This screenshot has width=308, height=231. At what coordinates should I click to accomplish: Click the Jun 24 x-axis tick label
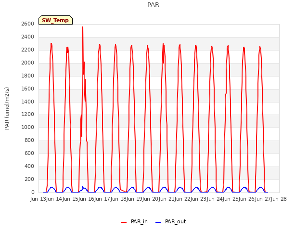click(x=215, y=199)
